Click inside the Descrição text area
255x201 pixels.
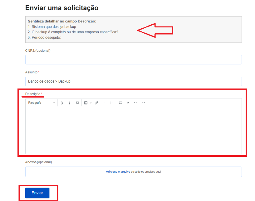(133, 130)
